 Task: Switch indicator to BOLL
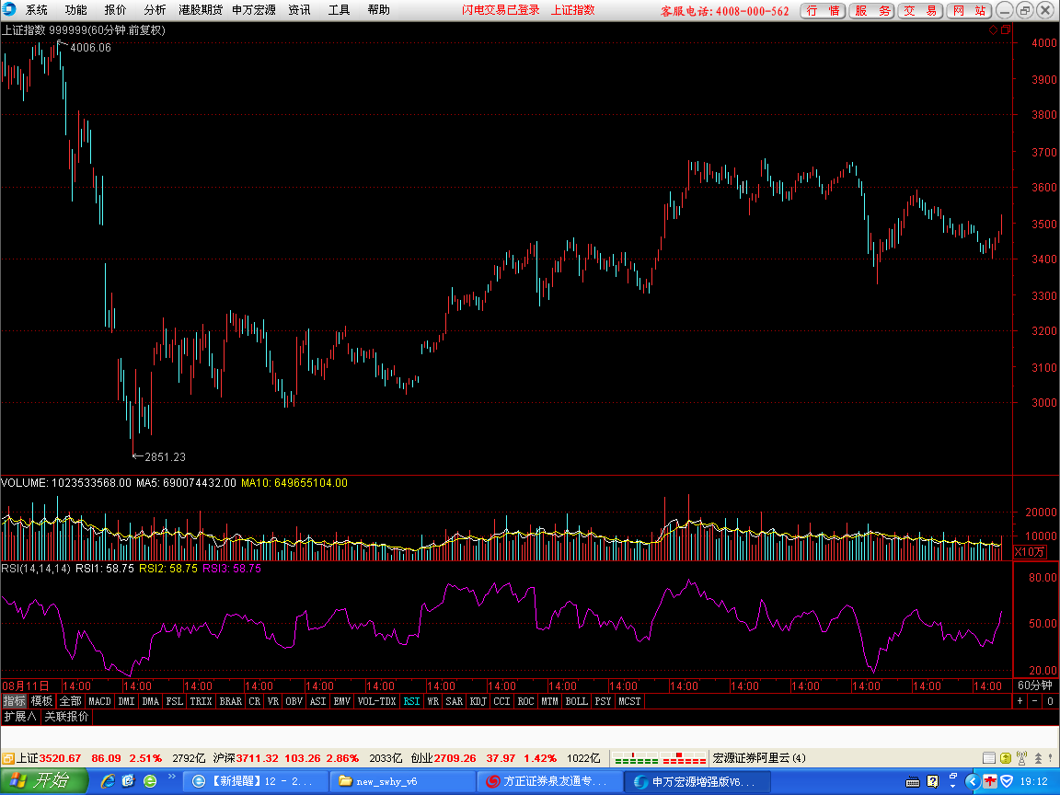576,701
